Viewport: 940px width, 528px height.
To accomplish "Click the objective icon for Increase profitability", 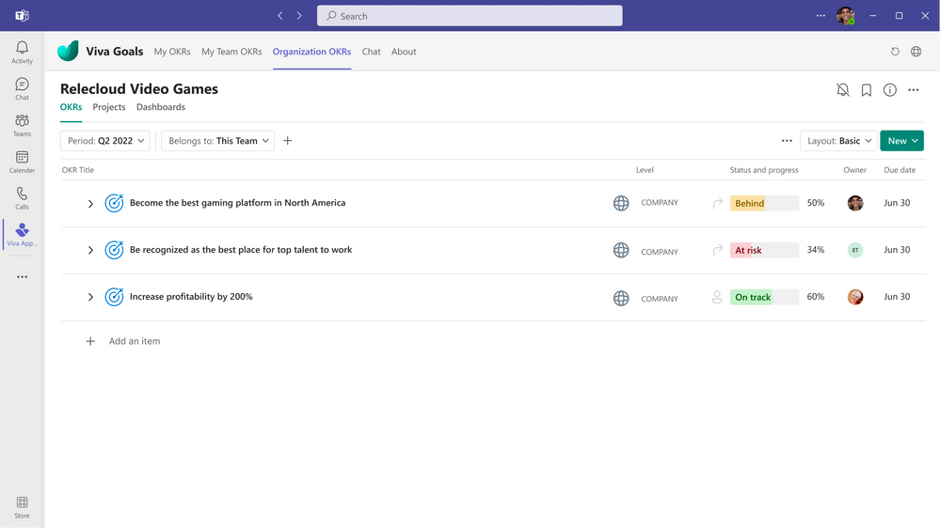I will pyautogui.click(x=114, y=296).
